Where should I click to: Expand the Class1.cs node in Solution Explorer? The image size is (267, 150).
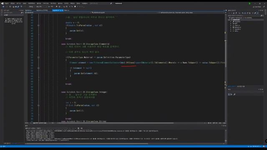[x=231, y=25]
